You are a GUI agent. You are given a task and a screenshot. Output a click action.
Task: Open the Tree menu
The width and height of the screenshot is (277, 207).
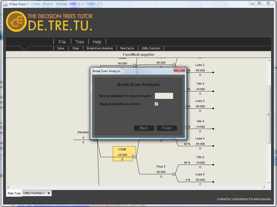coord(79,42)
